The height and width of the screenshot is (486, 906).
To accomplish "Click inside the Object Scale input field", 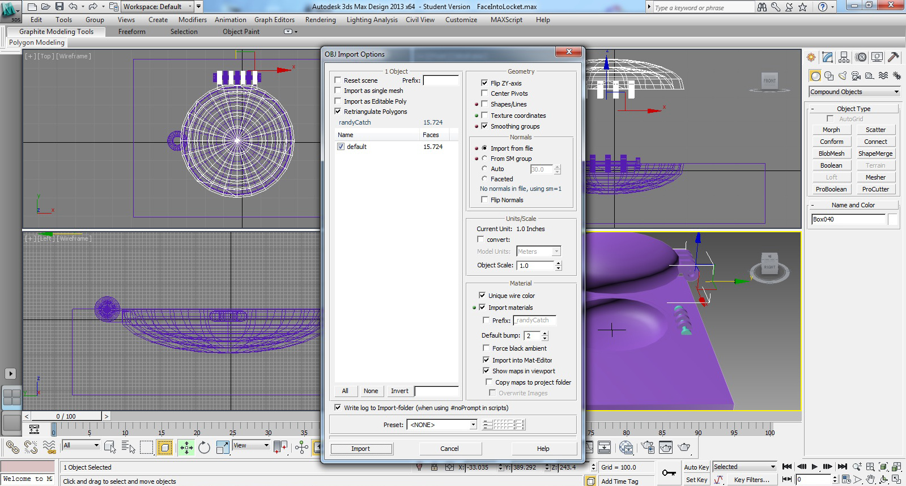I will pos(535,266).
